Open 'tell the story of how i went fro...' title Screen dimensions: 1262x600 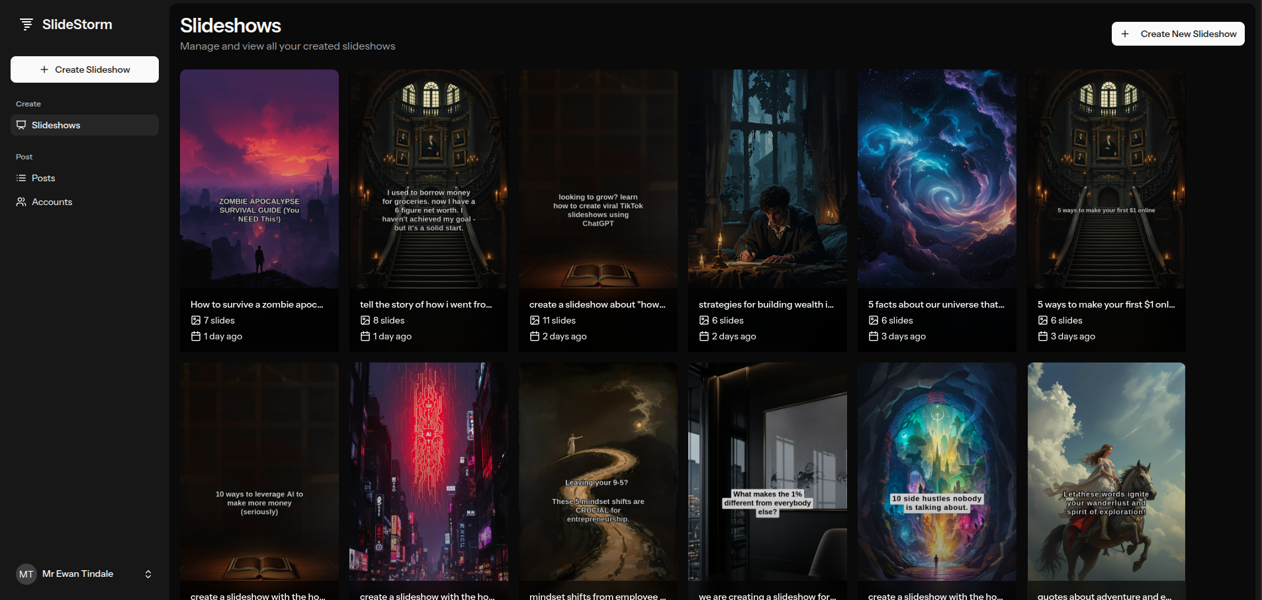[x=426, y=304]
